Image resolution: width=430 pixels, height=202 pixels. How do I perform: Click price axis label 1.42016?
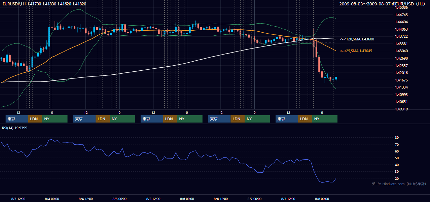(401, 73)
